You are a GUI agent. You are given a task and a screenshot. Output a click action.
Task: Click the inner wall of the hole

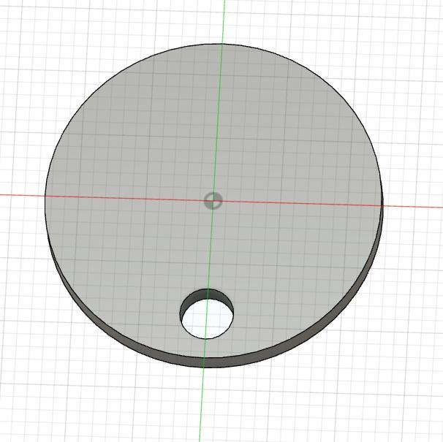coord(208,294)
